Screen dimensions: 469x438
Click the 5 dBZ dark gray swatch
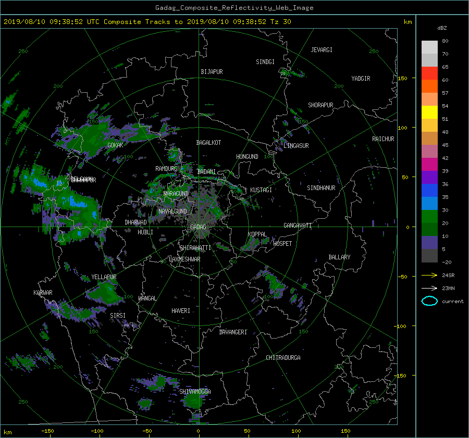click(429, 256)
